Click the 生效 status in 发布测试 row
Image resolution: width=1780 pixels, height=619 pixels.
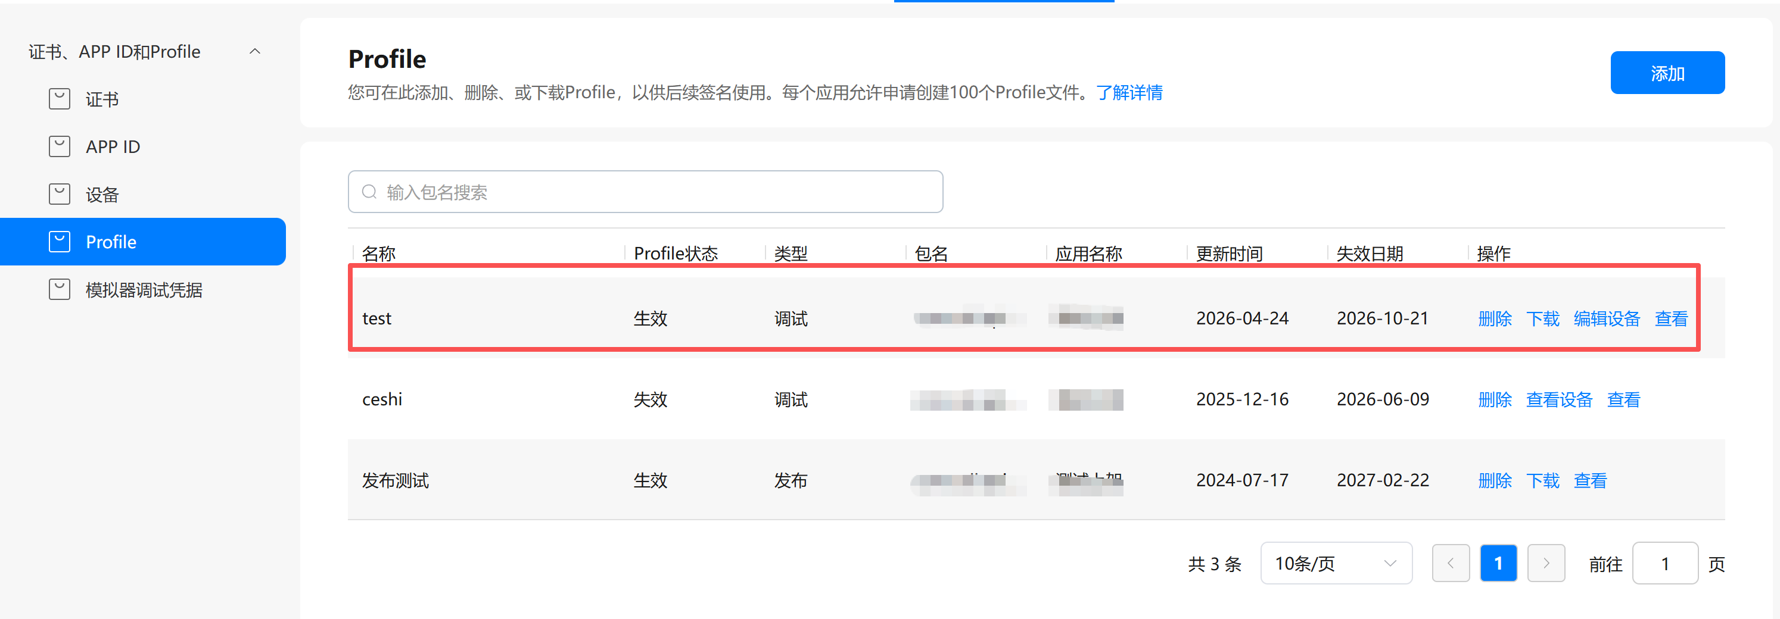(651, 480)
